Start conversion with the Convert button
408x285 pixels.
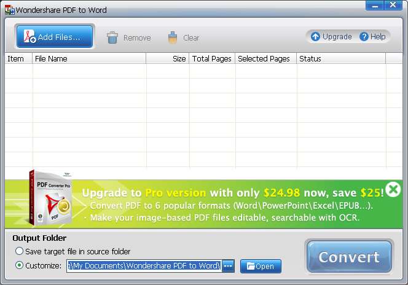click(x=349, y=257)
